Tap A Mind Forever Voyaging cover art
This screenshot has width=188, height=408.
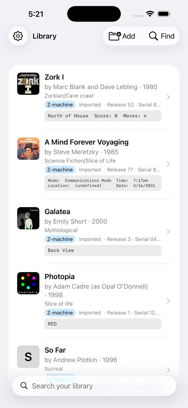[28, 149]
